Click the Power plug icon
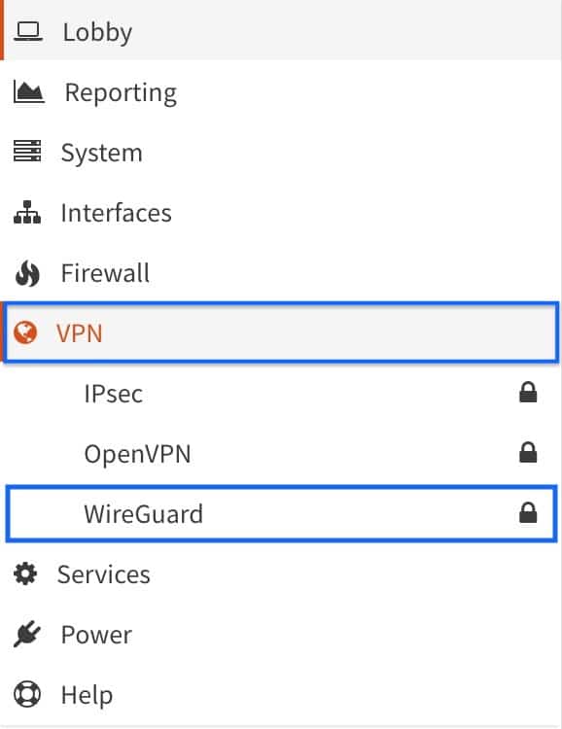This screenshot has width=562, height=729. 26,633
